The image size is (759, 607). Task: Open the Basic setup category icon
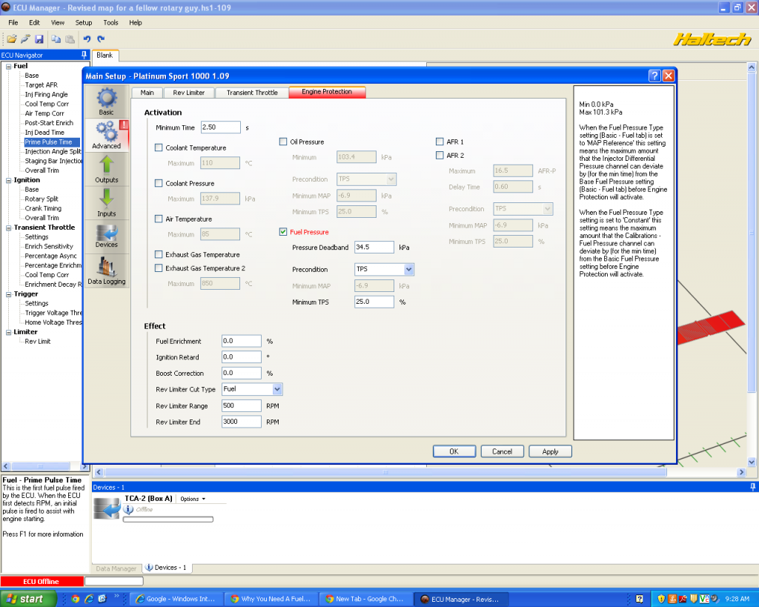pyautogui.click(x=107, y=101)
